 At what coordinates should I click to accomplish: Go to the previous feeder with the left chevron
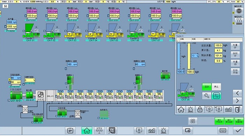(x=237, y=93)
